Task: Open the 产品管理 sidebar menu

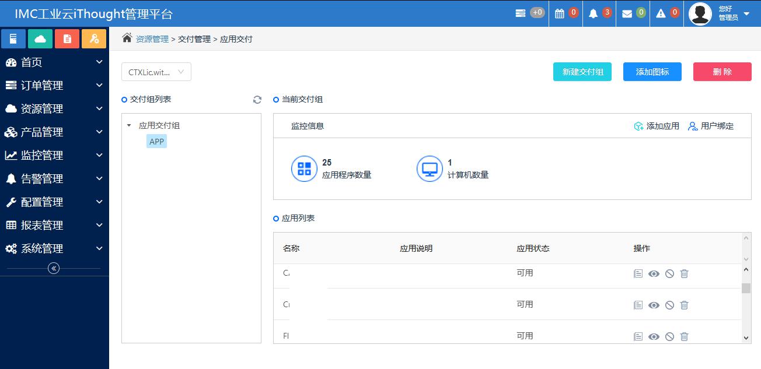Action: 54,132
